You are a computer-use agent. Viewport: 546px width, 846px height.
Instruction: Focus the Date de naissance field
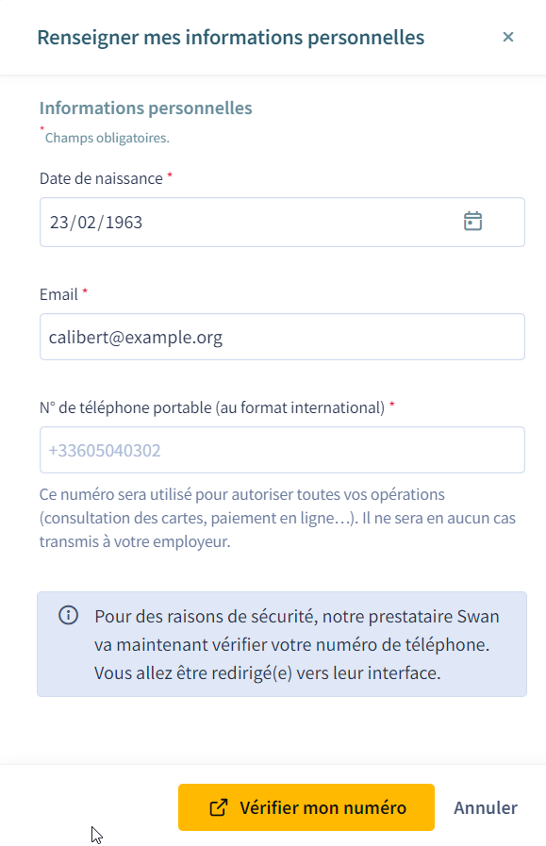282,223
